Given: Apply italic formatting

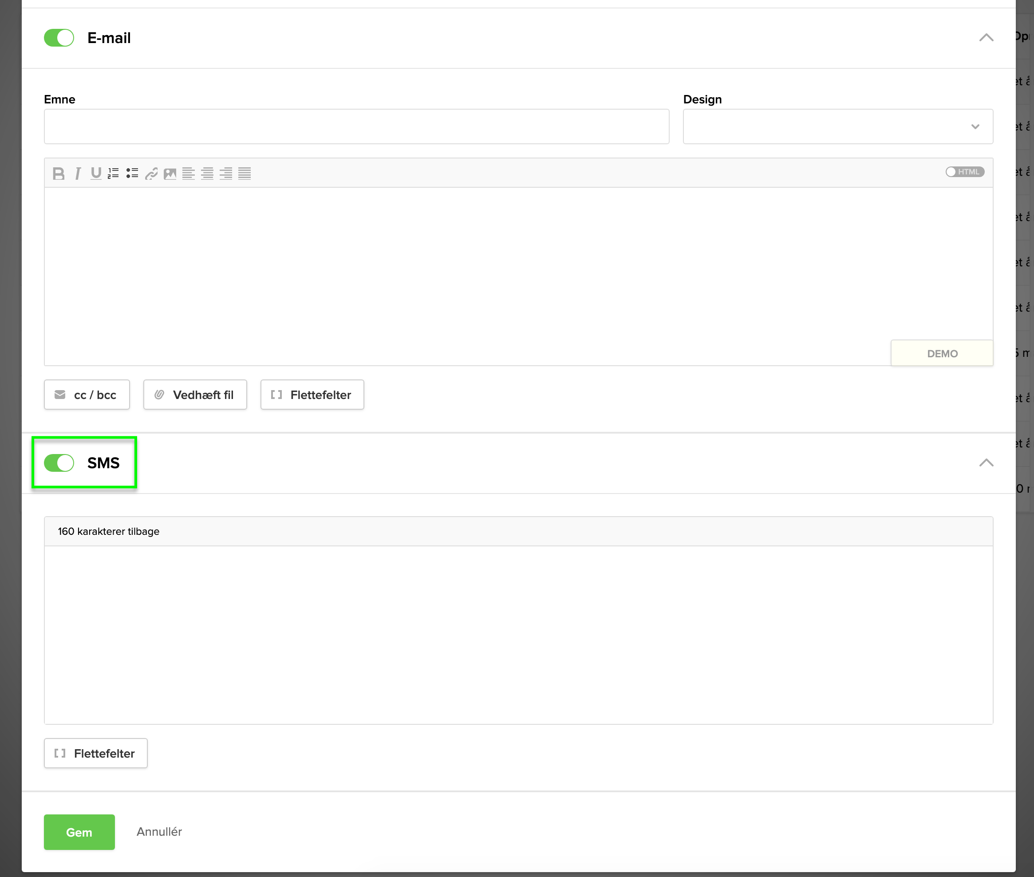Looking at the screenshot, I should tap(78, 174).
